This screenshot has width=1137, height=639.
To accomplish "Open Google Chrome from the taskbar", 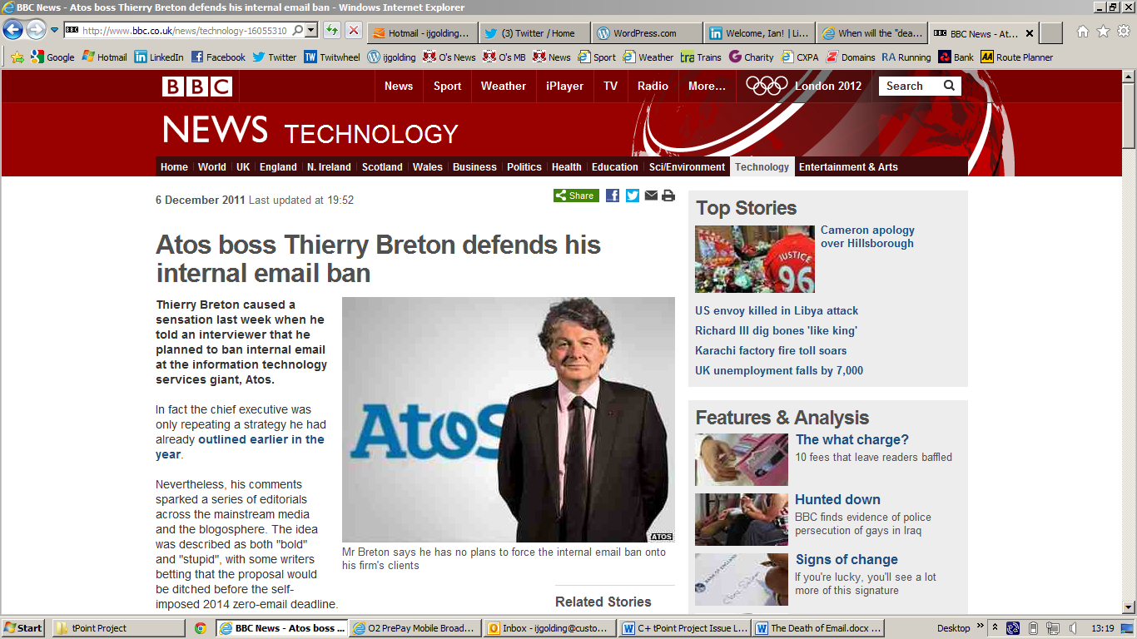I will tap(200, 628).
